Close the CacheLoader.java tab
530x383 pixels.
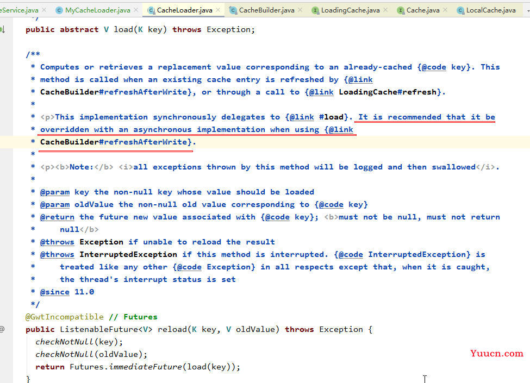pos(218,10)
